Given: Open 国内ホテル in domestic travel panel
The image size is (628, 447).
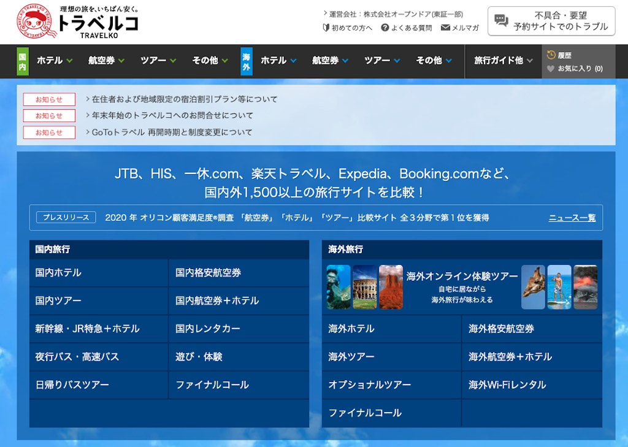Looking at the screenshot, I should (99, 273).
